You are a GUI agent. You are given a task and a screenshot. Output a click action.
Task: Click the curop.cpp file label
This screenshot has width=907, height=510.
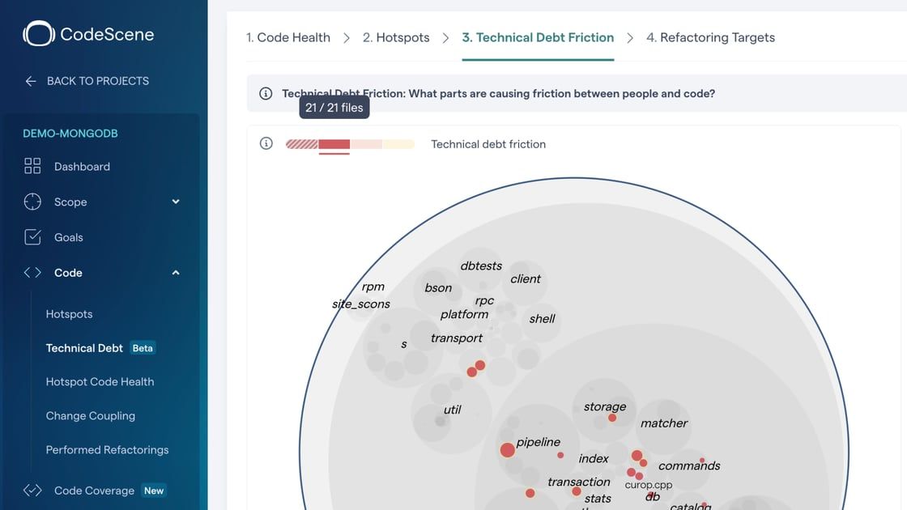tap(649, 485)
